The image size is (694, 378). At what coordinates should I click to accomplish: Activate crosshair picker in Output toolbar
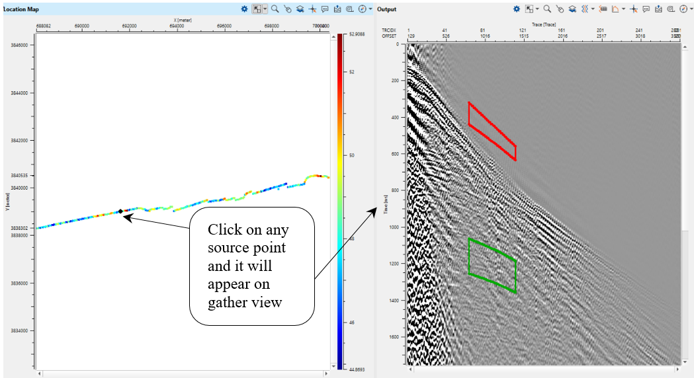(x=633, y=9)
